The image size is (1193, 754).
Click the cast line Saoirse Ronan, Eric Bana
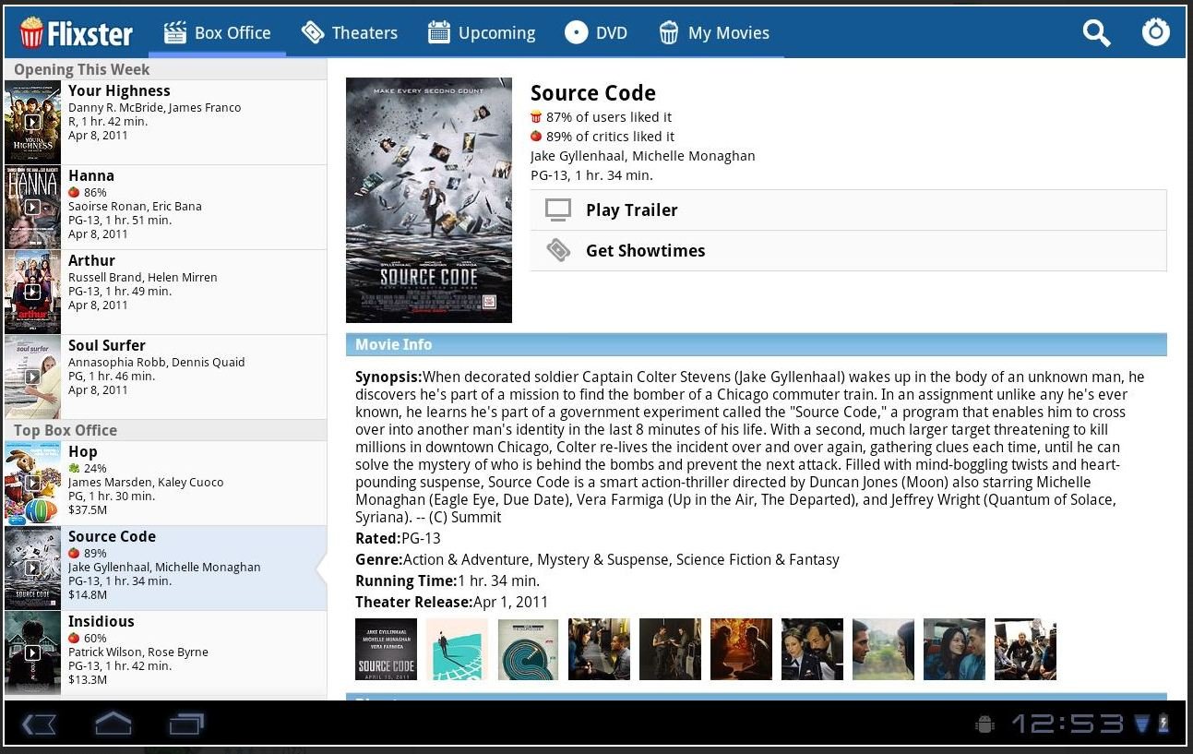click(135, 207)
